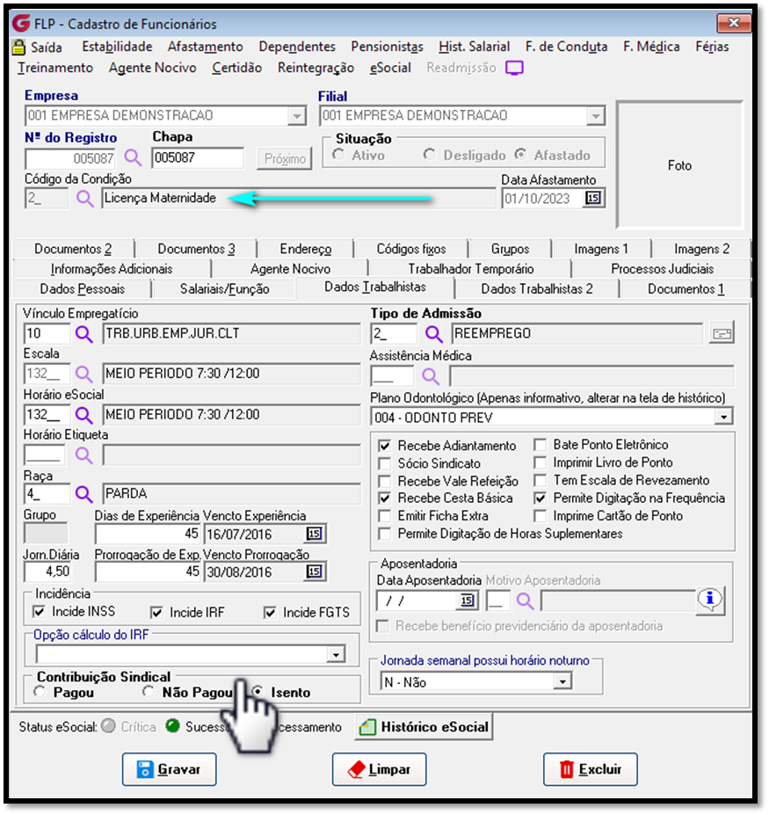This screenshot has width=769, height=815.
Task: Click the padlock Saída icon
Action: pos(18,47)
